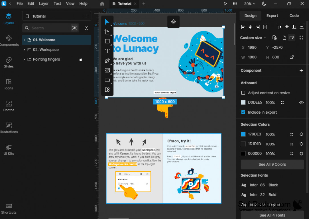Align selection to bottom edge
309x219 pixels.
pyautogui.click(x=294, y=27)
